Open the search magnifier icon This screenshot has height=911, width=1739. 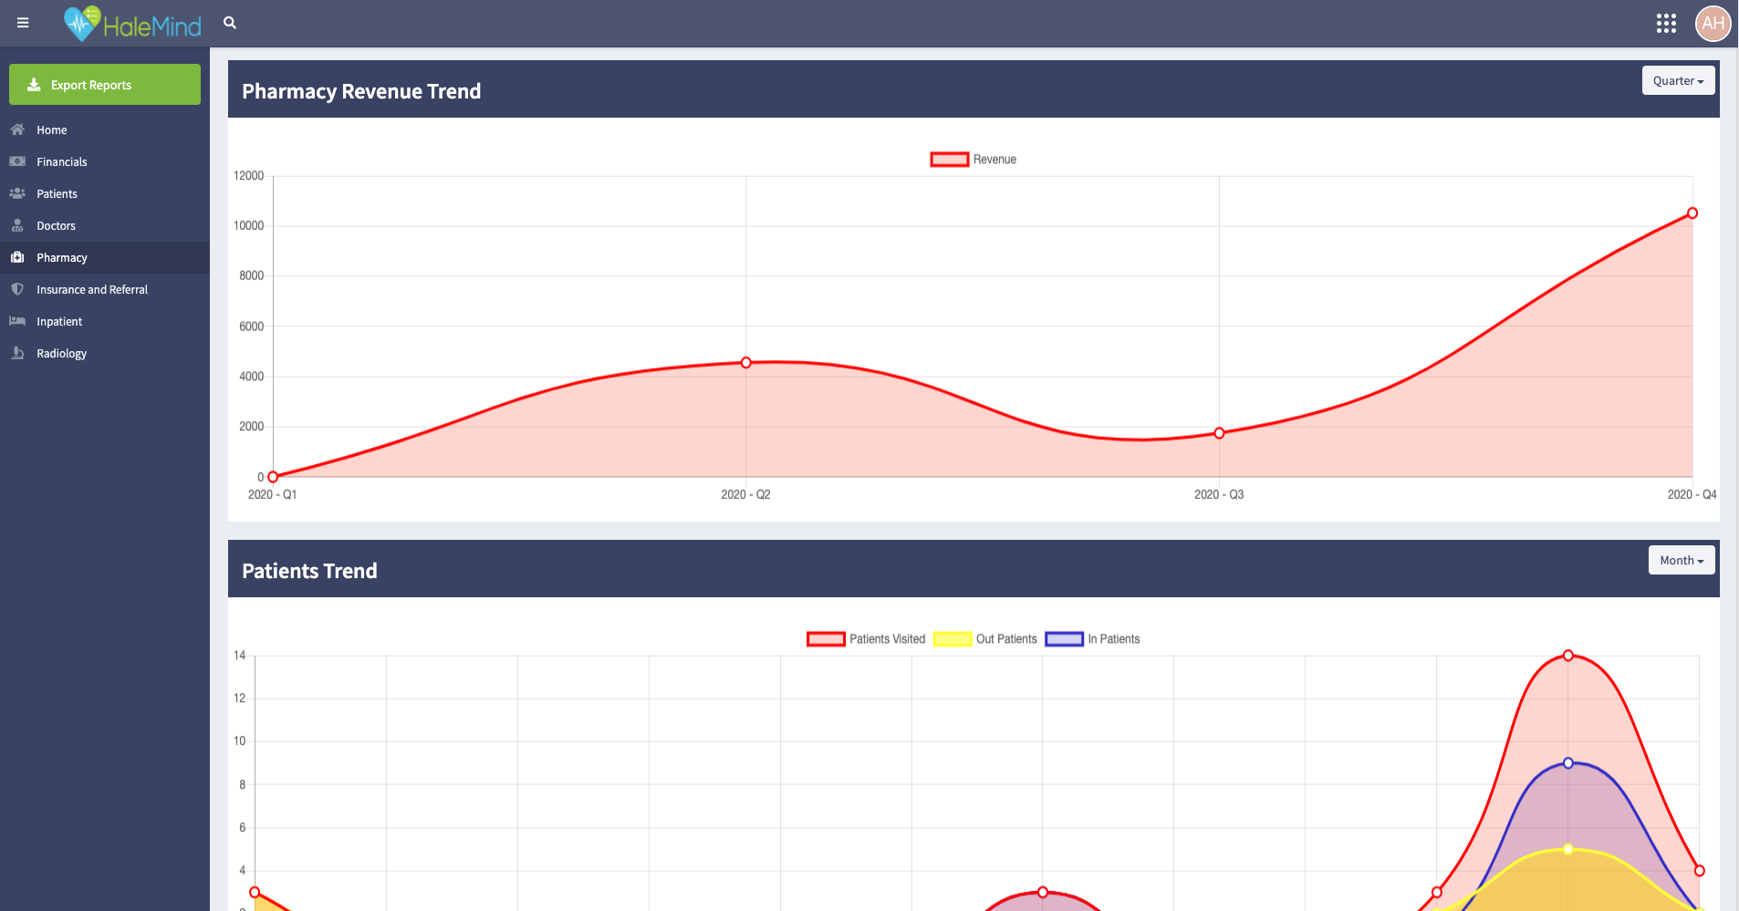point(230,23)
